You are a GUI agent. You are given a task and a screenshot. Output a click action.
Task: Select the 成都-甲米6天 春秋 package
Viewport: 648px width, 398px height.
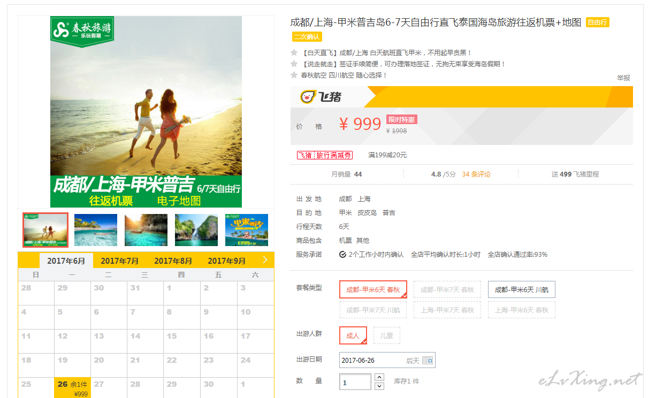373,289
